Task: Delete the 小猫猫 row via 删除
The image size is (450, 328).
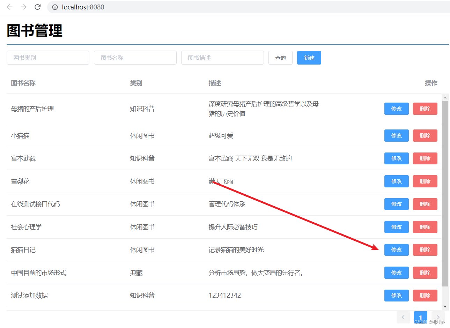Action: 425,135
